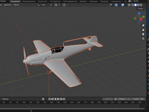
Task: Switch to Композитинг workspace tab
Action: 116,1
